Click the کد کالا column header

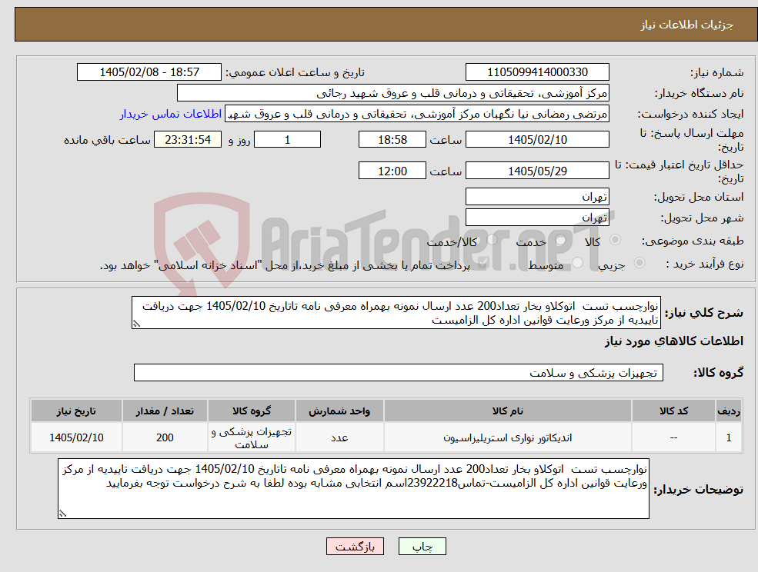click(673, 411)
